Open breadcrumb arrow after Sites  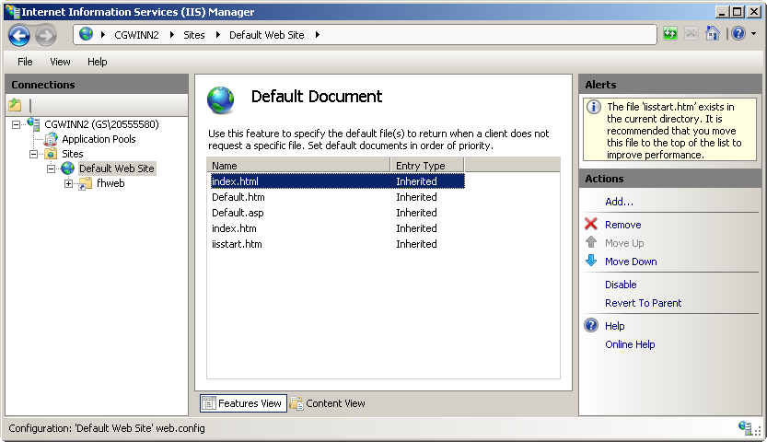(217, 35)
